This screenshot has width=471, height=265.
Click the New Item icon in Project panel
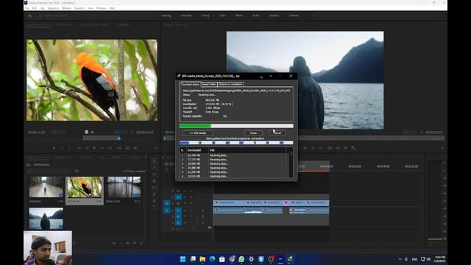135,243
